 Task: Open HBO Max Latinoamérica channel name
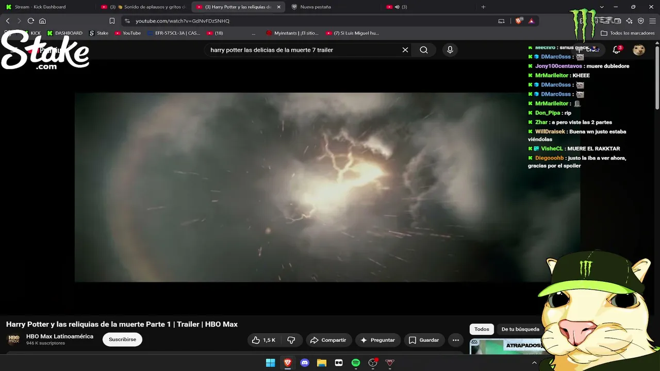tap(60, 336)
